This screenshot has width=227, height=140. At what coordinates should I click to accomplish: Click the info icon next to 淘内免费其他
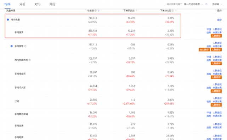click(30, 60)
